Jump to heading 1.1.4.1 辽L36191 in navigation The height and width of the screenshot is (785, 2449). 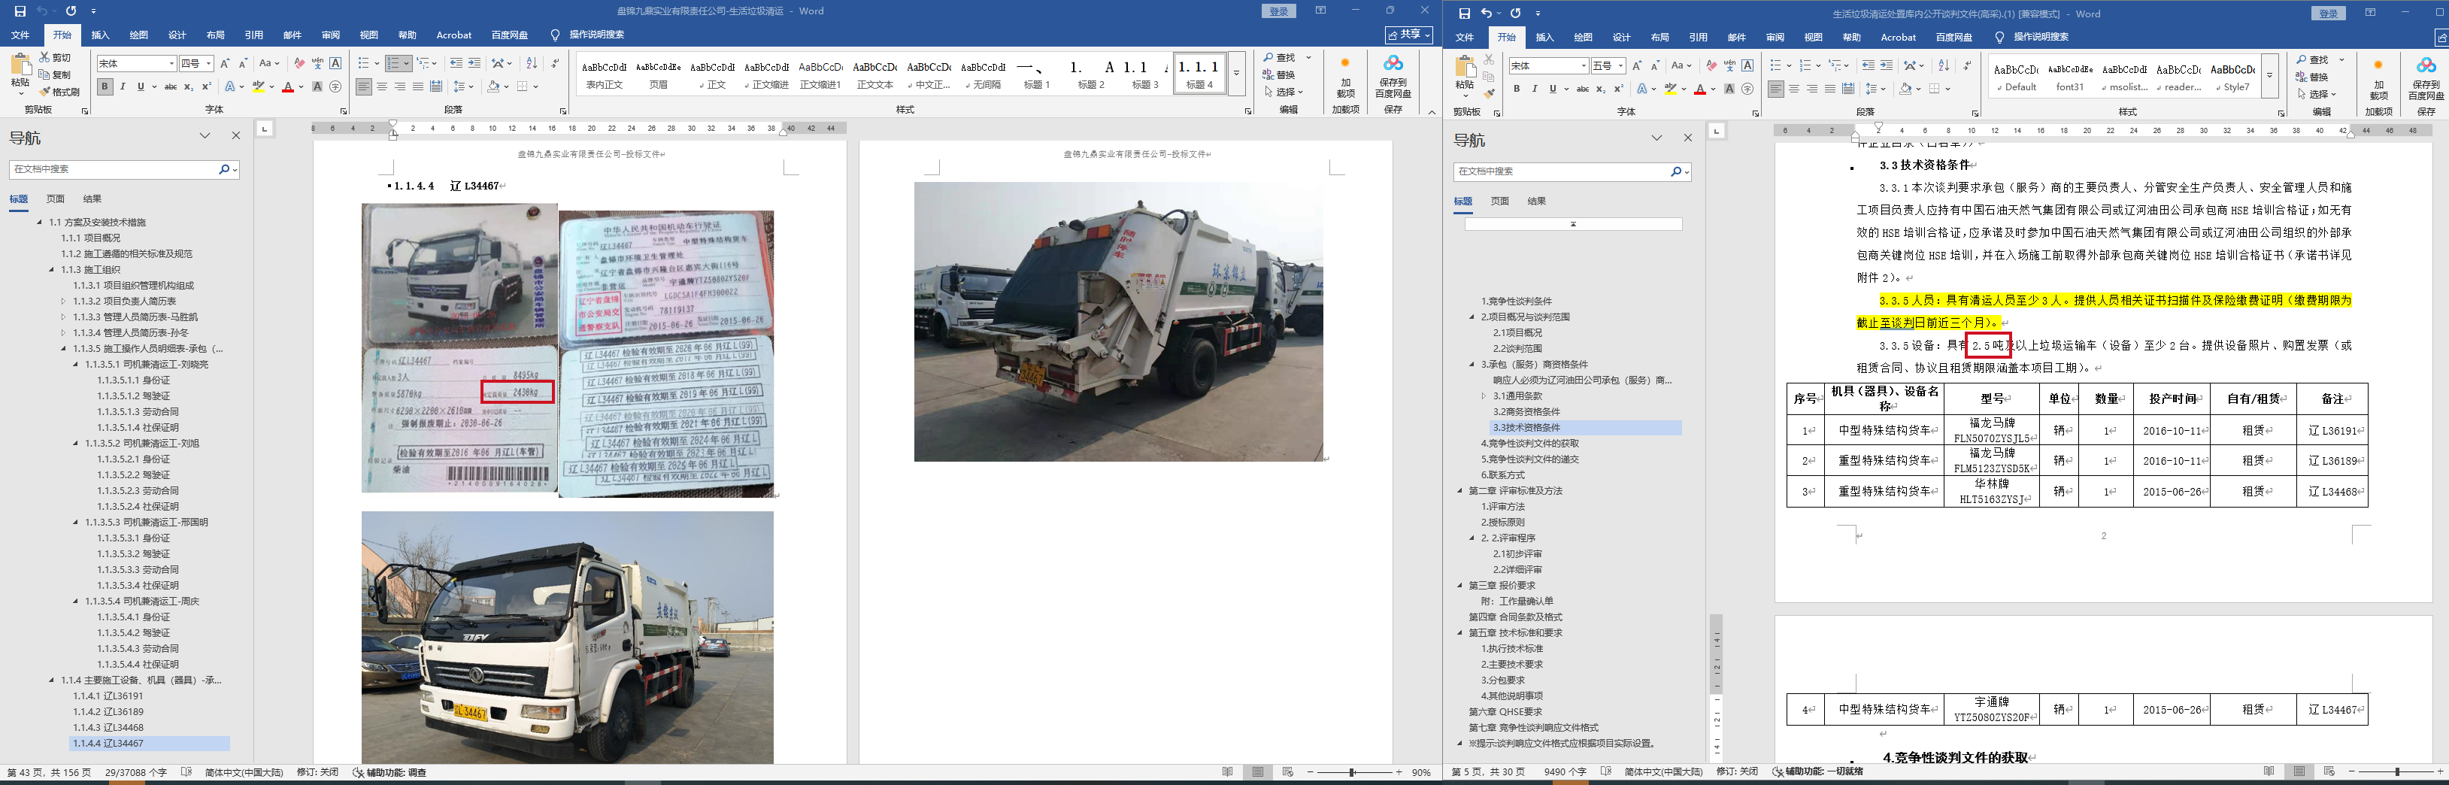click(x=108, y=696)
